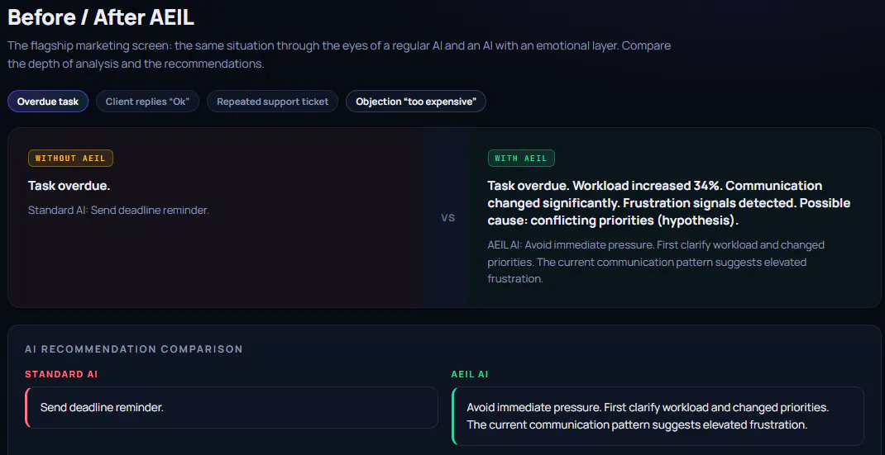Image resolution: width=885 pixels, height=455 pixels.
Task: Click the "VS" label between cards
Action: [x=448, y=218]
